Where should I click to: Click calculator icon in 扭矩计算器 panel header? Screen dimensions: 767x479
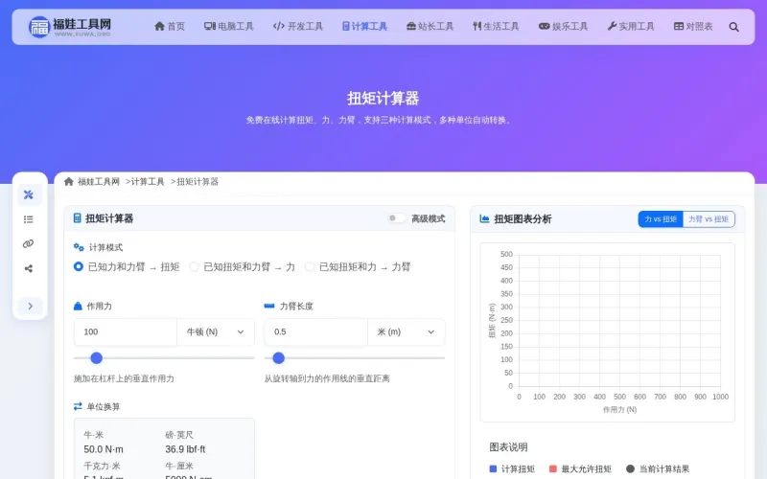tap(78, 218)
